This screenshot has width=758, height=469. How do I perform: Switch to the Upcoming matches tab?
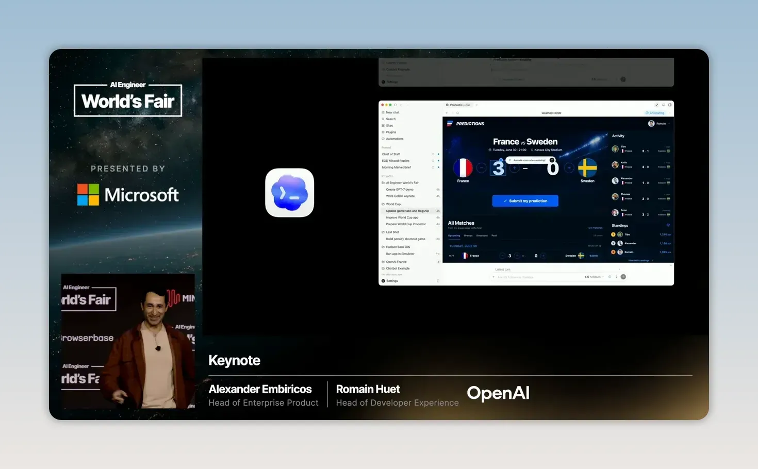(x=454, y=236)
